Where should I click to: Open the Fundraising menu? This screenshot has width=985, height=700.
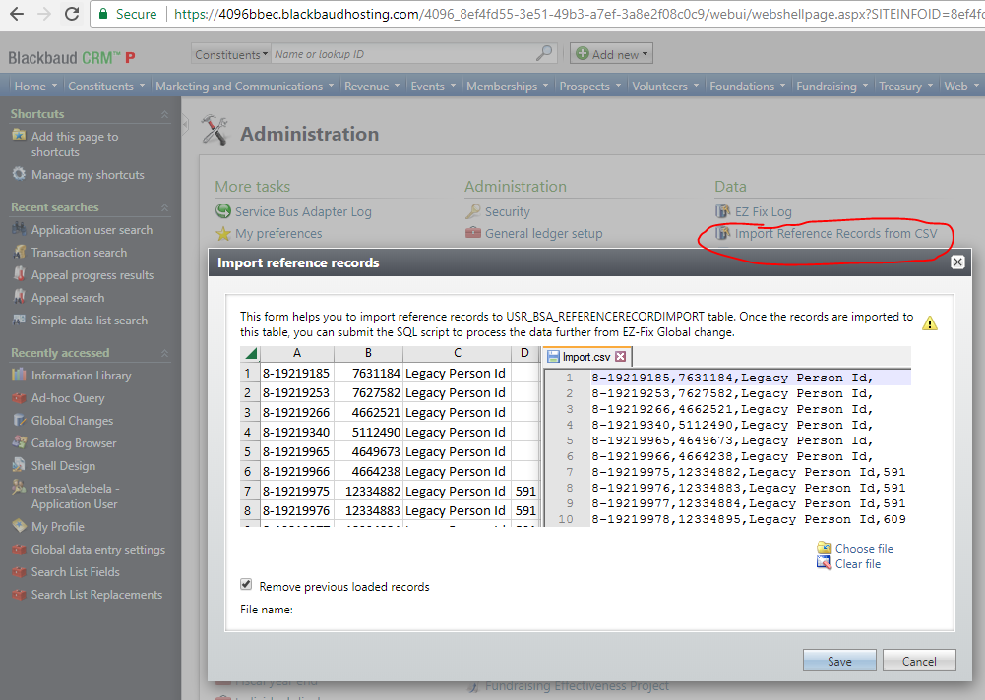831,87
